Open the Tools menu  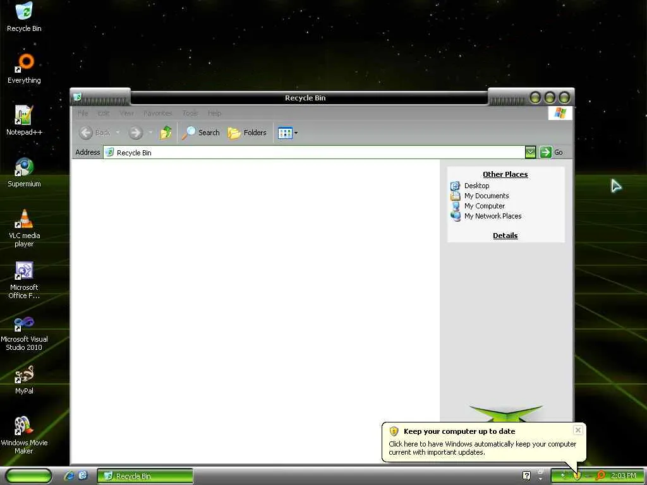point(190,113)
